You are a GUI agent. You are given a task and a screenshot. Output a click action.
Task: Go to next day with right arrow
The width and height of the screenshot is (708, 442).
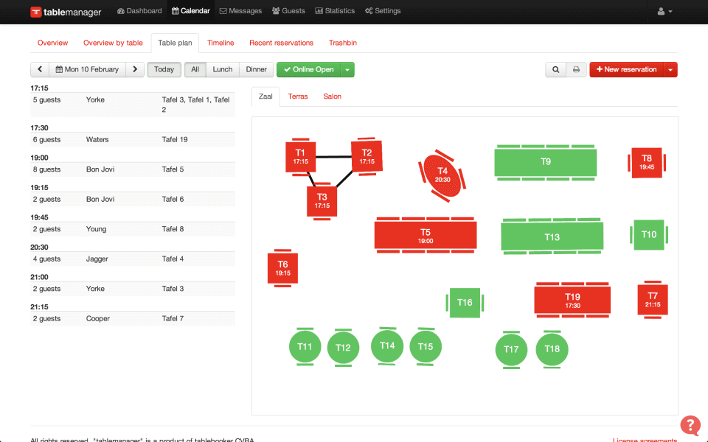point(134,69)
